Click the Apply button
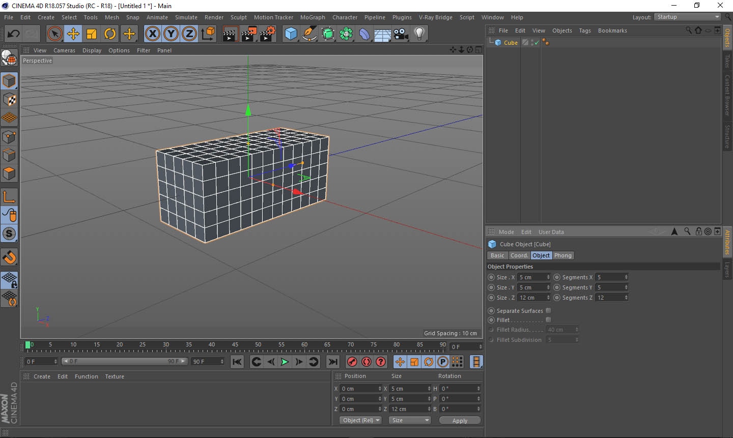Viewport: 733px width, 438px height. [460, 420]
